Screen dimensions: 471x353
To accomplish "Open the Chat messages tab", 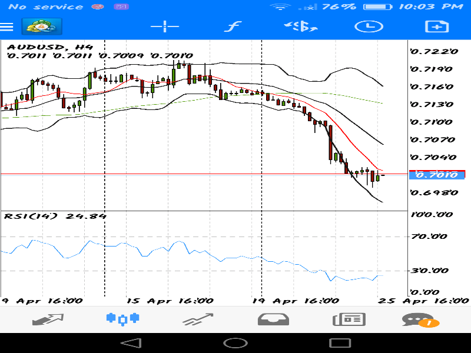I will tap(420, 320).
